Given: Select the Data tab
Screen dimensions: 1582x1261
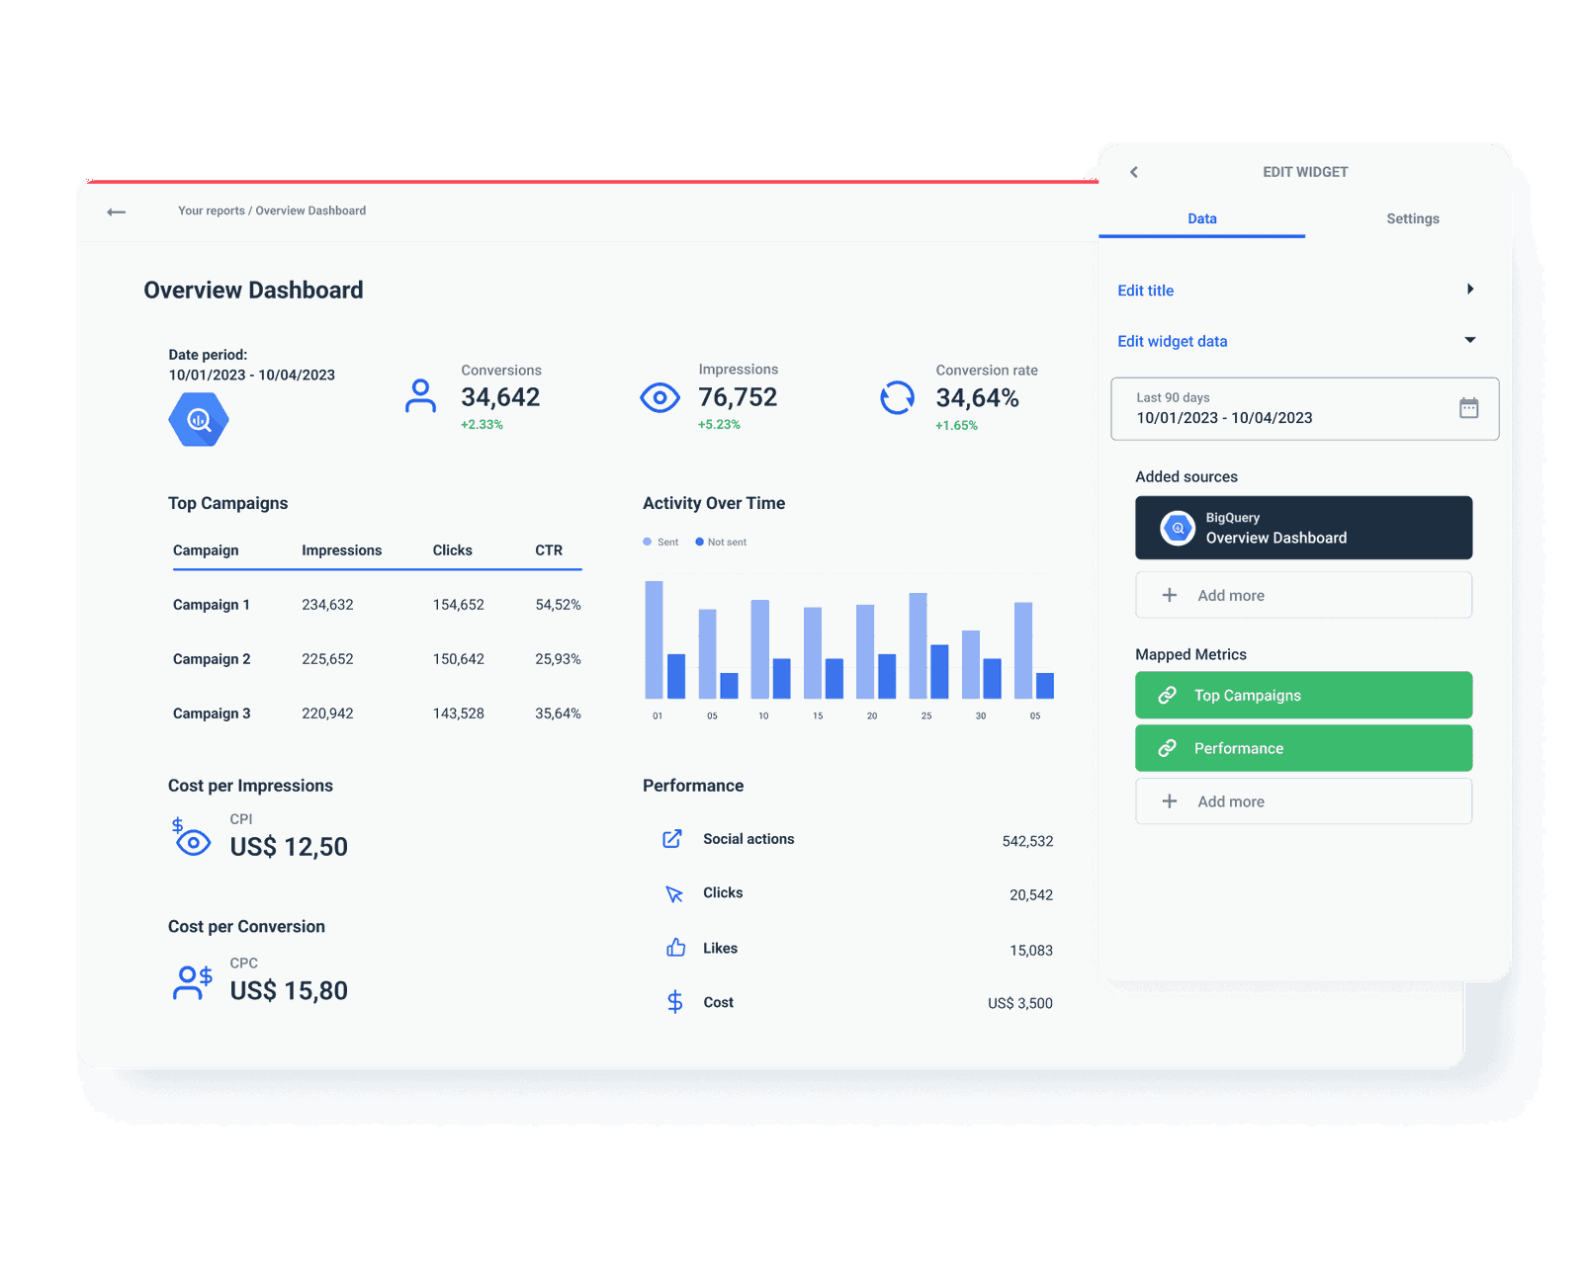Looking at the screenshot, I should [x=1201, y=218].
